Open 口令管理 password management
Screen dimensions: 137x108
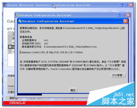click(x=118, y=75)
